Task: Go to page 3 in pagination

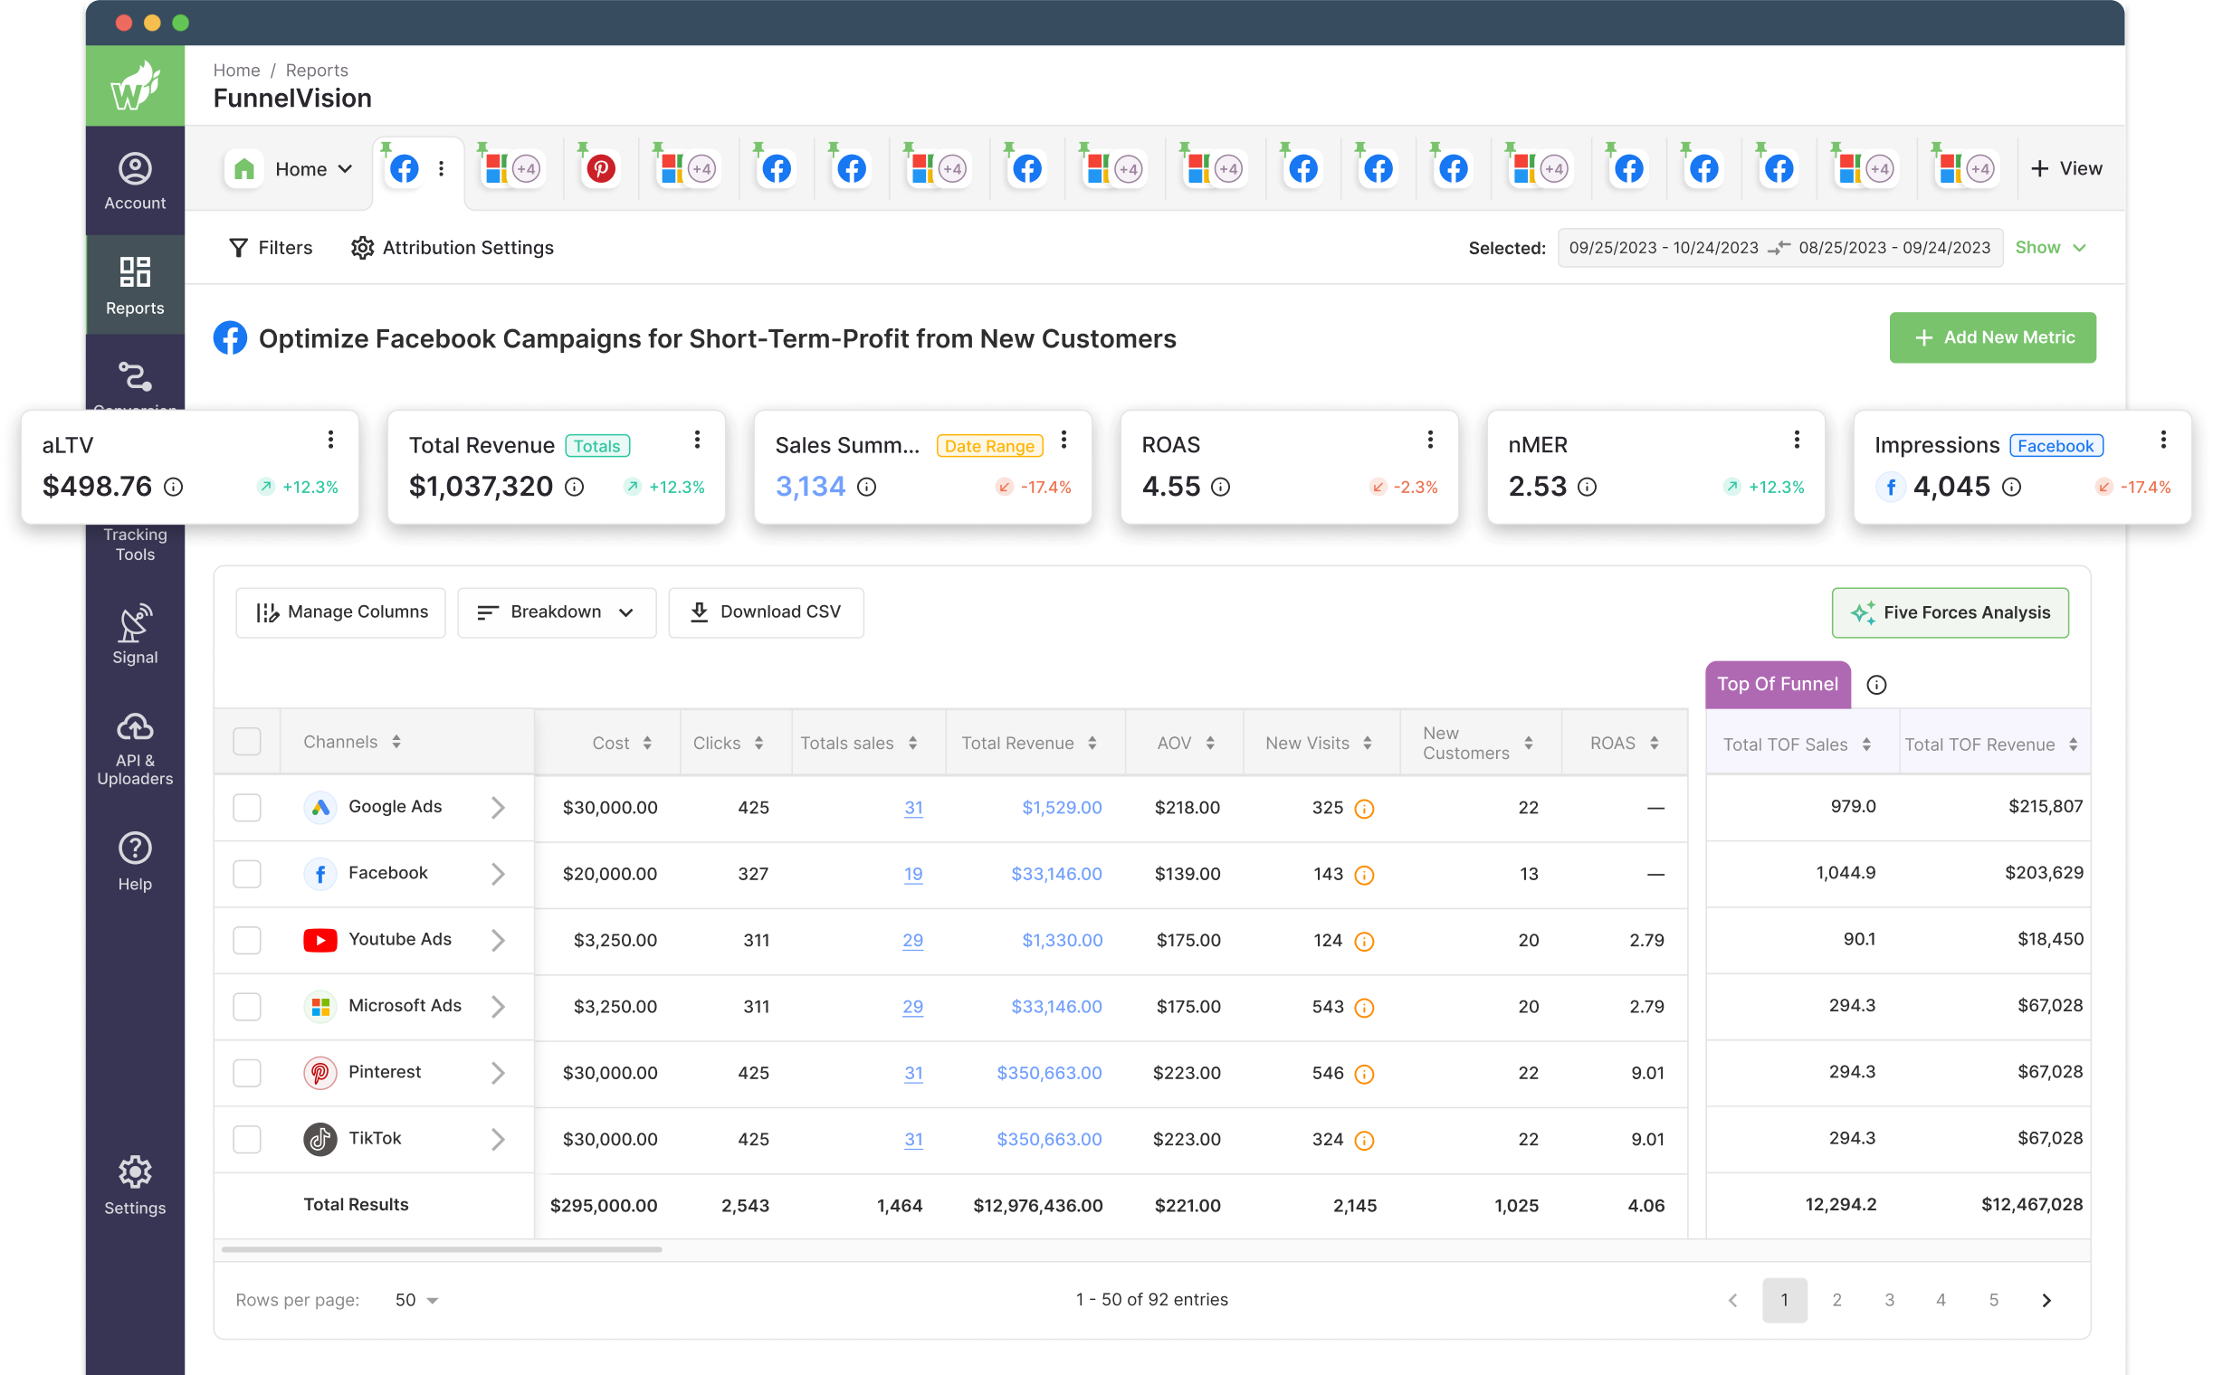Action: point(1889,1301)
